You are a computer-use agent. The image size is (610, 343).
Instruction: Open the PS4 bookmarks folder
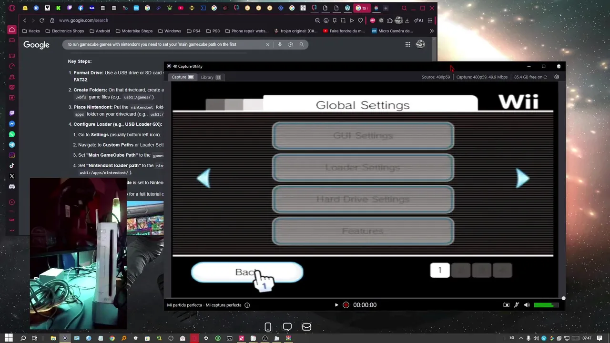click(193, 31)
